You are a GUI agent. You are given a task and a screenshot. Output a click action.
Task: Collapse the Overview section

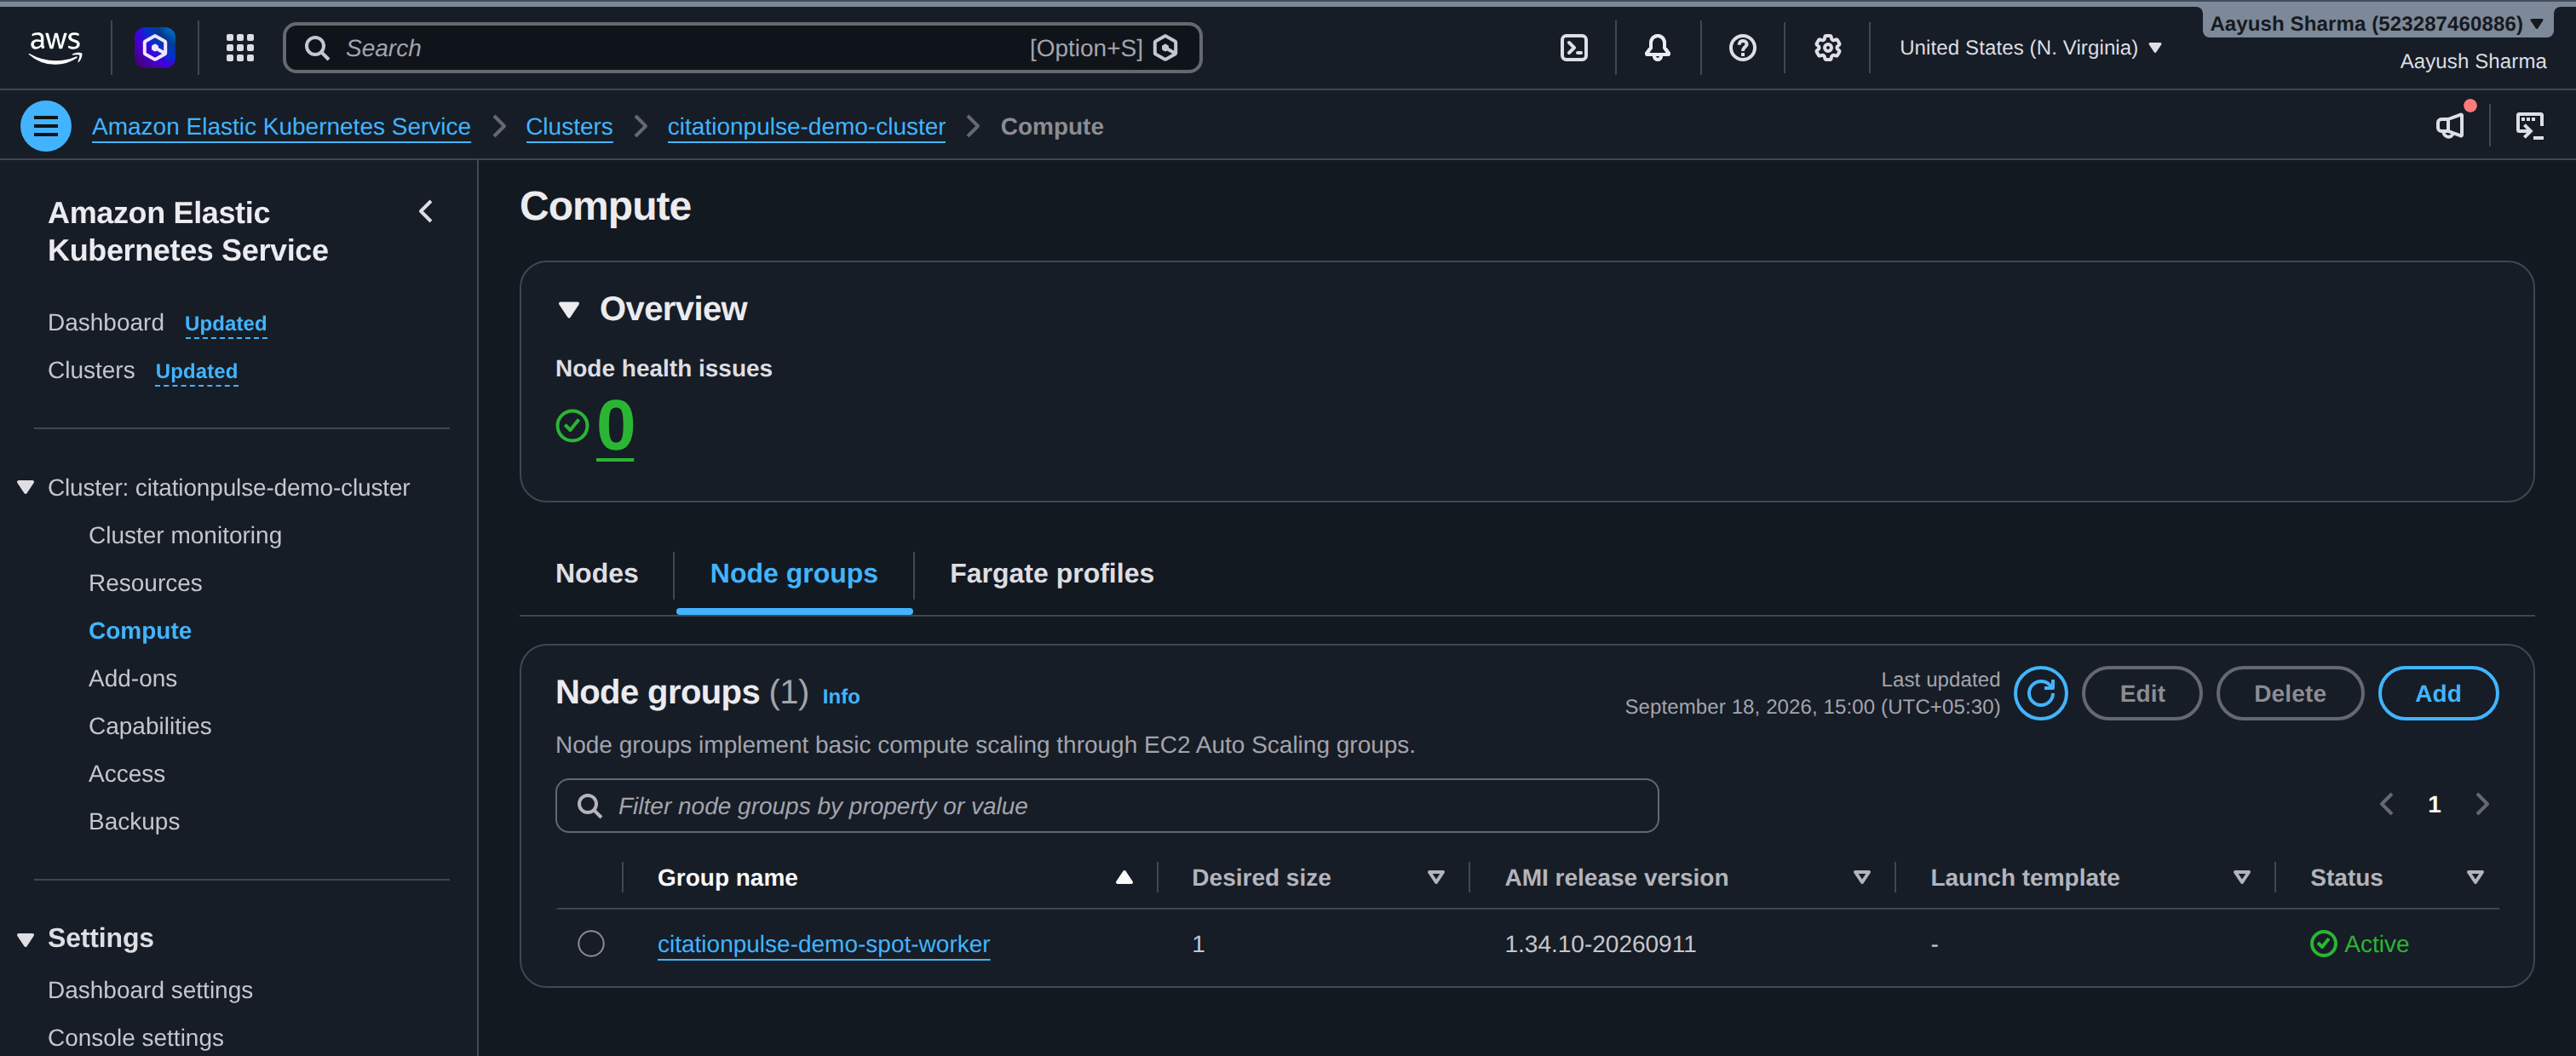[x=568, y=309]
